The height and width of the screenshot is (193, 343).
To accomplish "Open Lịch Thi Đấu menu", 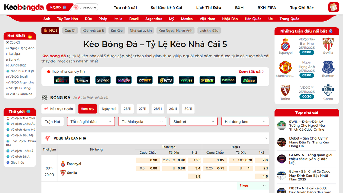I will coord(209,8).
